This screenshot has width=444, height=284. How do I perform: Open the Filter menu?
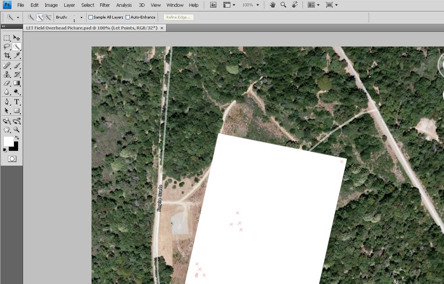[105, 5]
